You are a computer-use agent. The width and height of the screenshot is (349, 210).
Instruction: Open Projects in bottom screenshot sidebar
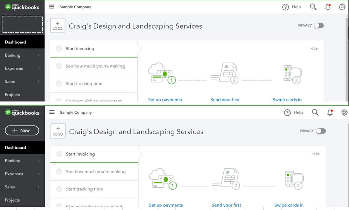coord(22,200)
